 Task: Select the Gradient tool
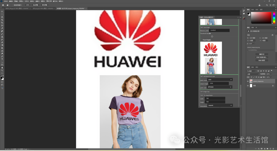(x=2, y=45)
